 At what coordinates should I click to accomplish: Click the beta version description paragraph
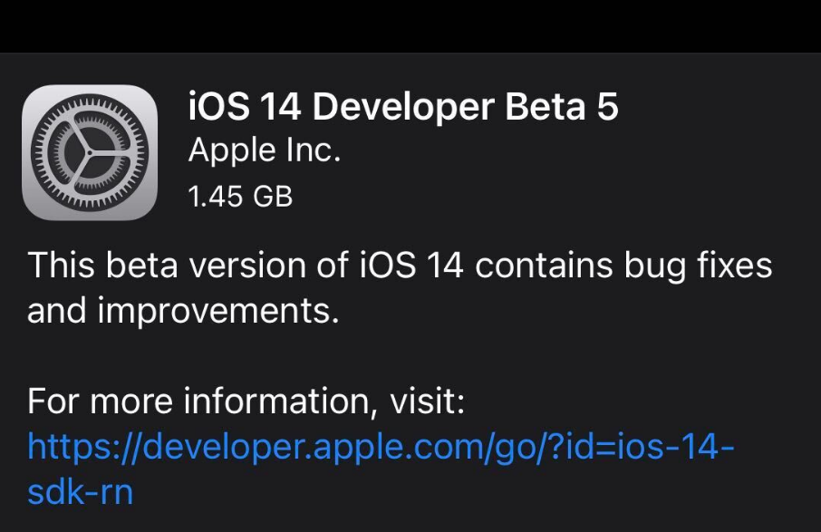pyautogui.click(x=399, y=288)
